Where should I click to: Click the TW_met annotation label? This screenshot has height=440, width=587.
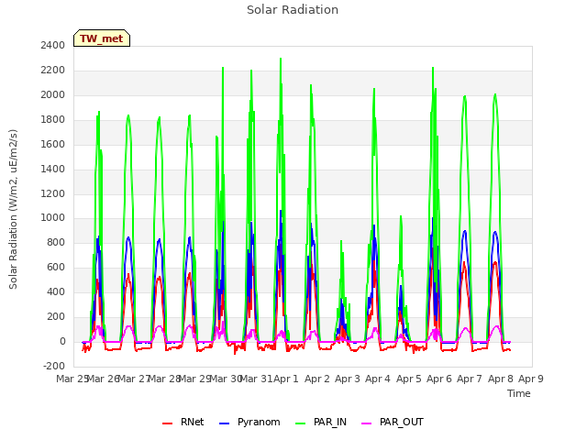pyautogui.click(x=102, y=38)
